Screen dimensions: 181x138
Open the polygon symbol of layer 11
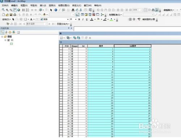[12, 44]
